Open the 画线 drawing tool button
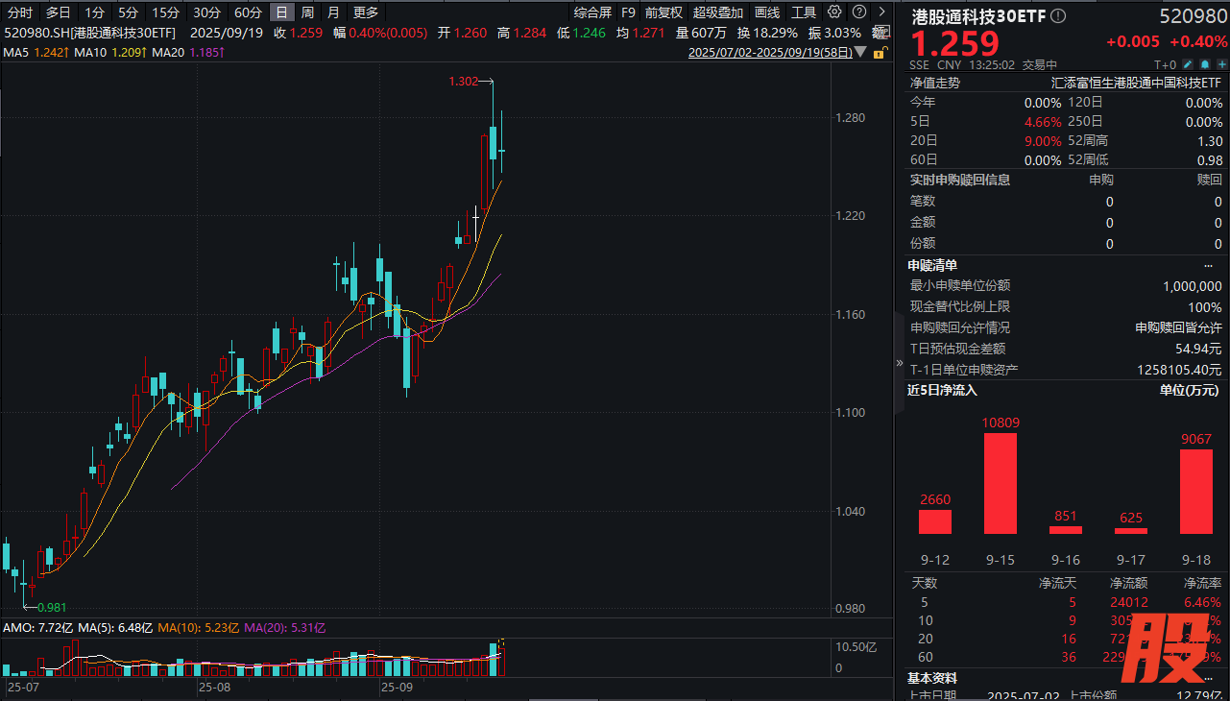Image resolution: width=1230 pixels, height=701 pixels. click(x=767, y=12)
